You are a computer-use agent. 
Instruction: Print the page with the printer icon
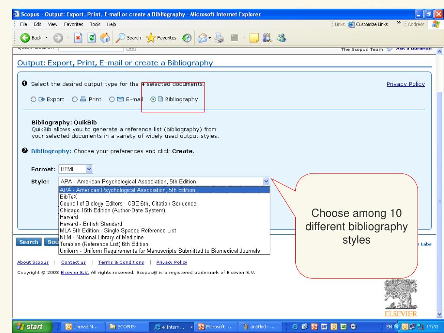click(x=219, y=38)
